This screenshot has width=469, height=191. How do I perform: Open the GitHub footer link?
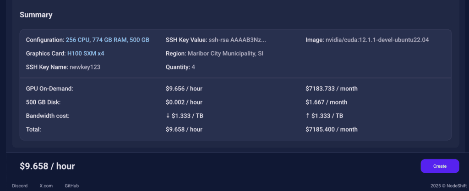point(71,186)
